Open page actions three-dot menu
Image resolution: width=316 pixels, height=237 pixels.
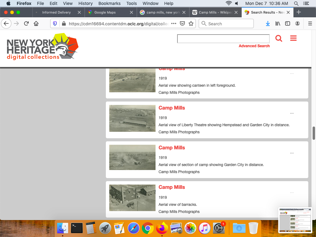coord(174,24)
